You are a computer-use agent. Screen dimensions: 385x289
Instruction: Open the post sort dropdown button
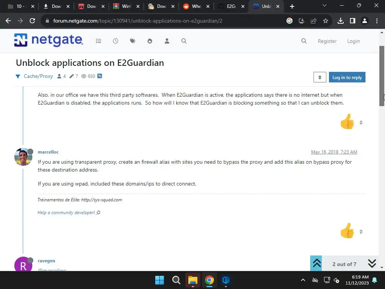pos(320,77)
